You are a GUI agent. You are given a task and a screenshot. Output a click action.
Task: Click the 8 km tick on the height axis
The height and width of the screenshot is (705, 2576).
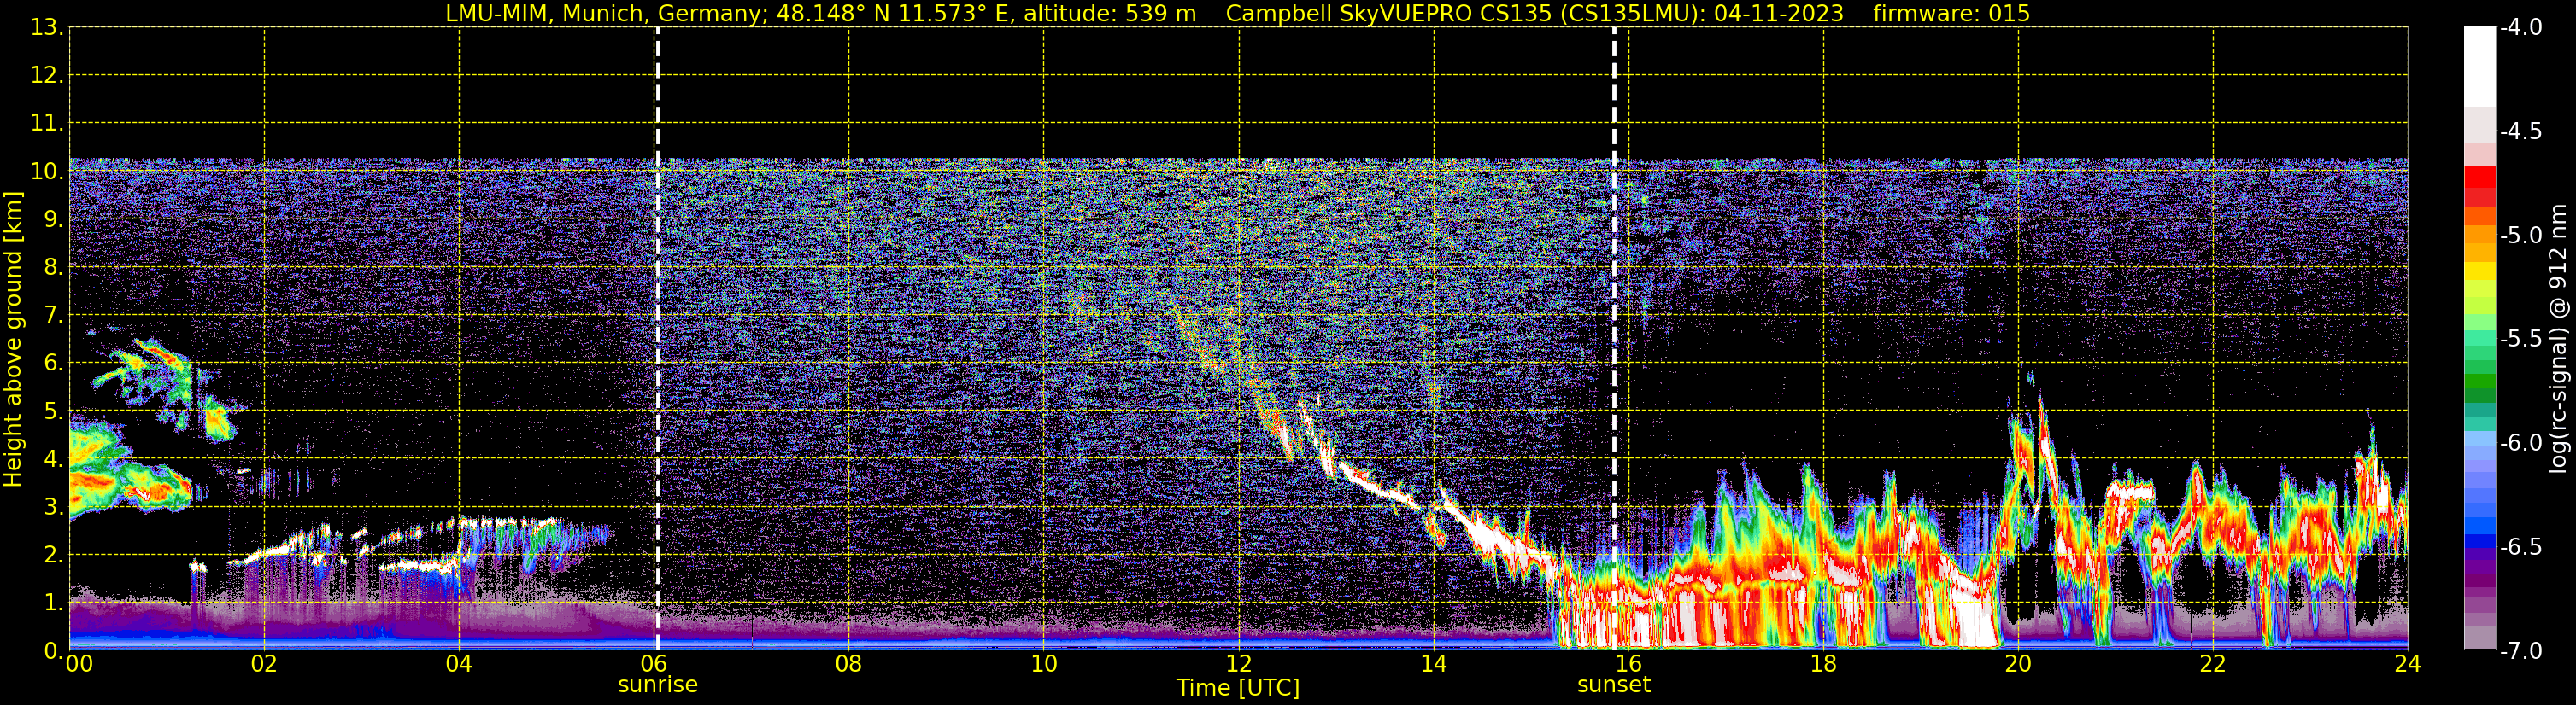tap(52, 268)
